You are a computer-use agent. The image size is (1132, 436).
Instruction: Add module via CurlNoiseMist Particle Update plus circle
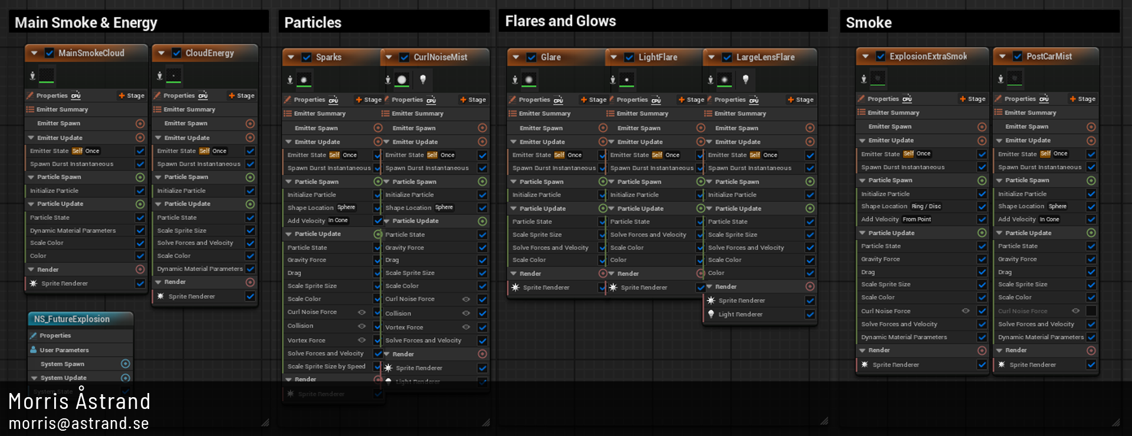click(482, 221)
